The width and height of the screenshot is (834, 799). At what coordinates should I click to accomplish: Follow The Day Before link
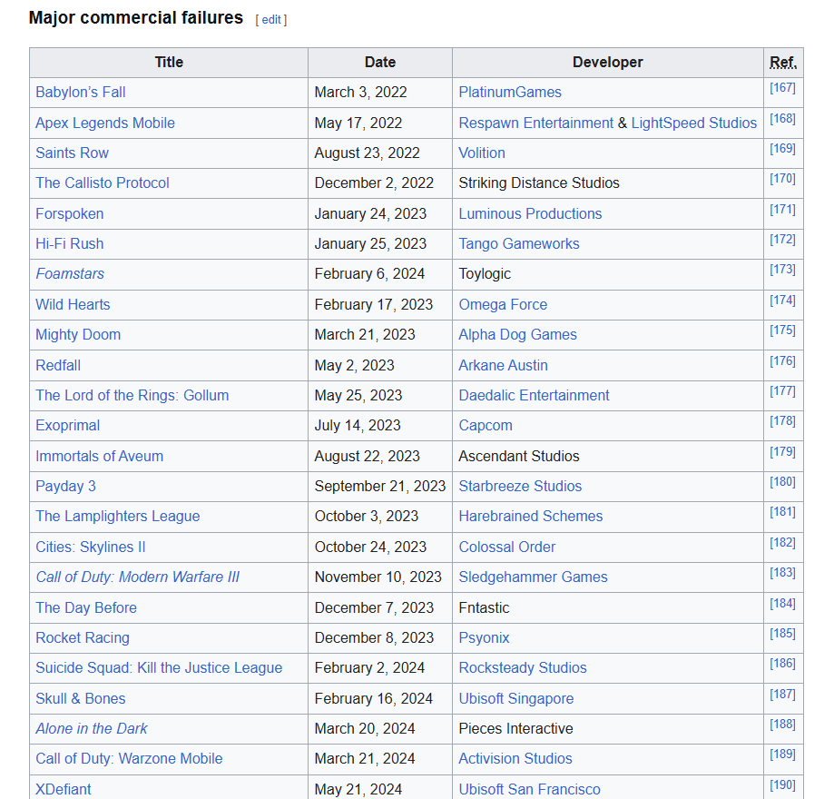tap(86, 607)
